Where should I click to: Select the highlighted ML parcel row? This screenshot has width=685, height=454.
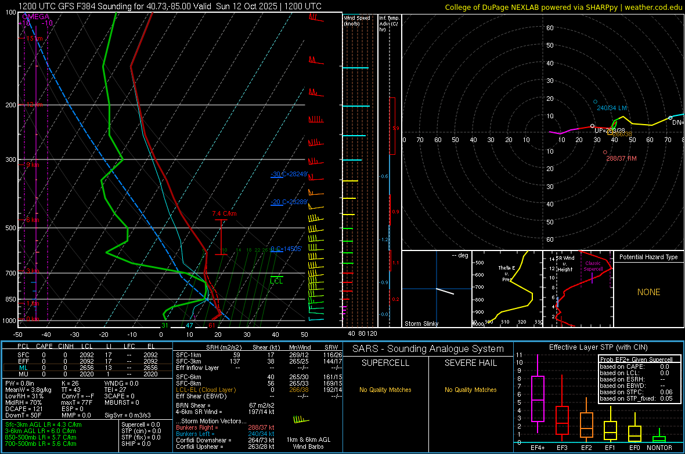pyautogui.click(x=88, y=368)
